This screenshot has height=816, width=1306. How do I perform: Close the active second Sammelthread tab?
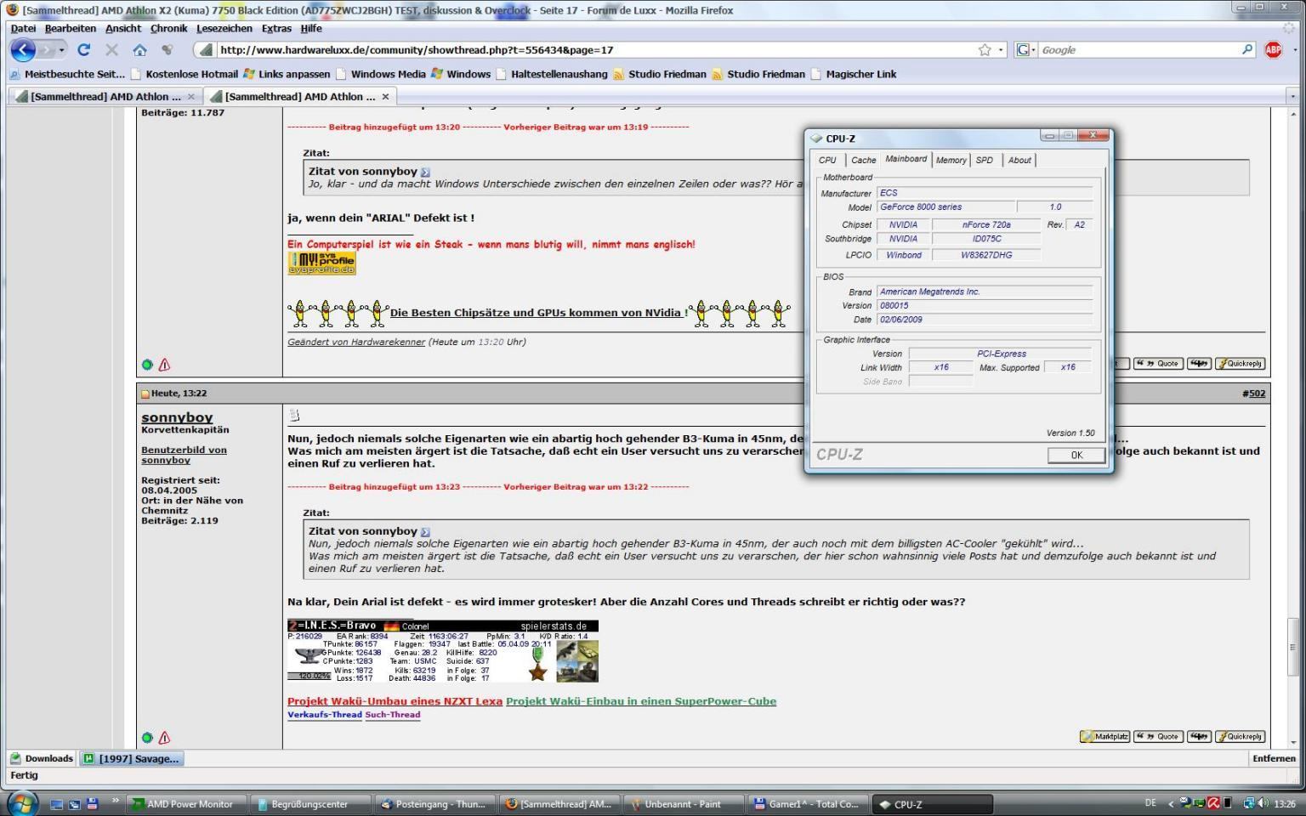385,97
